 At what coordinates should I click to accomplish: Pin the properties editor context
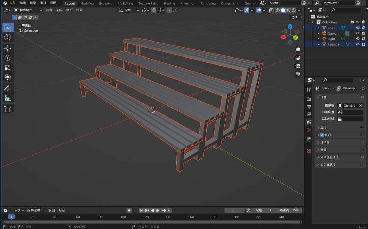click(363, 88)
